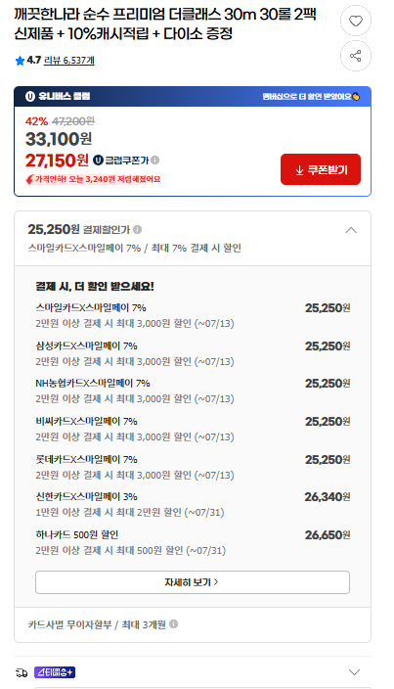
Task: Expand the 스타배송 delivery section
Action: 354,672
